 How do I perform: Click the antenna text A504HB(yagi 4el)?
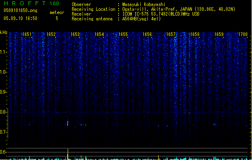(x=141, y=19)
